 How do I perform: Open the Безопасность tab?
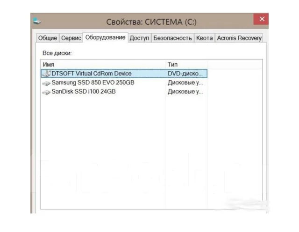click(172, 38)
